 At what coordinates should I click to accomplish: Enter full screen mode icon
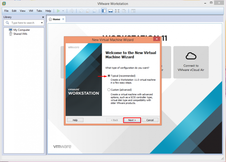pos(117,11)
